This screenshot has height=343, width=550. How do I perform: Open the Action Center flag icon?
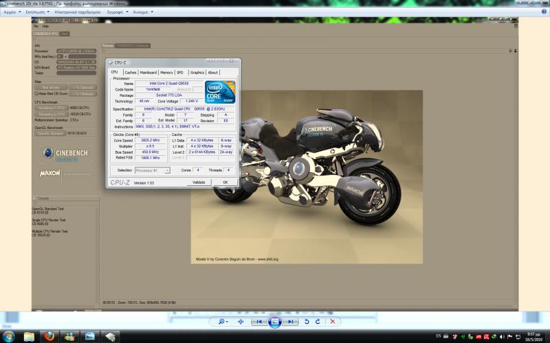[x=509, y=337]
